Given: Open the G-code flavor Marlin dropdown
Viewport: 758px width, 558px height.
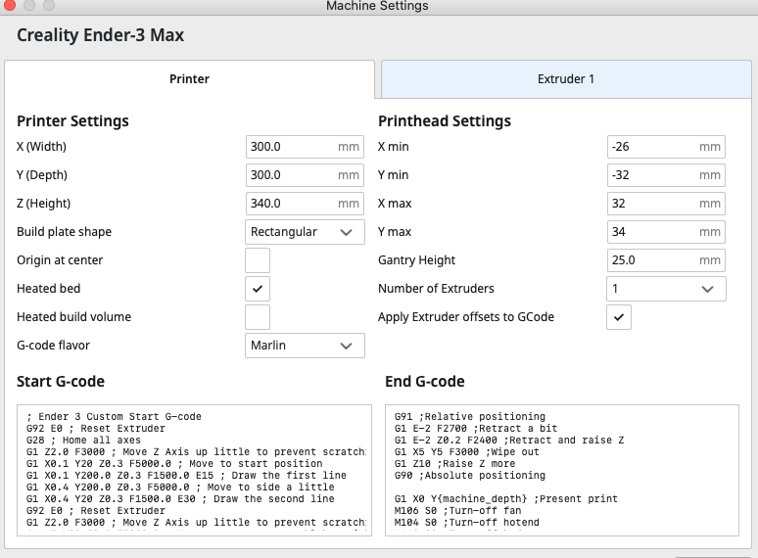Looking at the screenshot, I should pyautogui.click(x=305, y=346).
